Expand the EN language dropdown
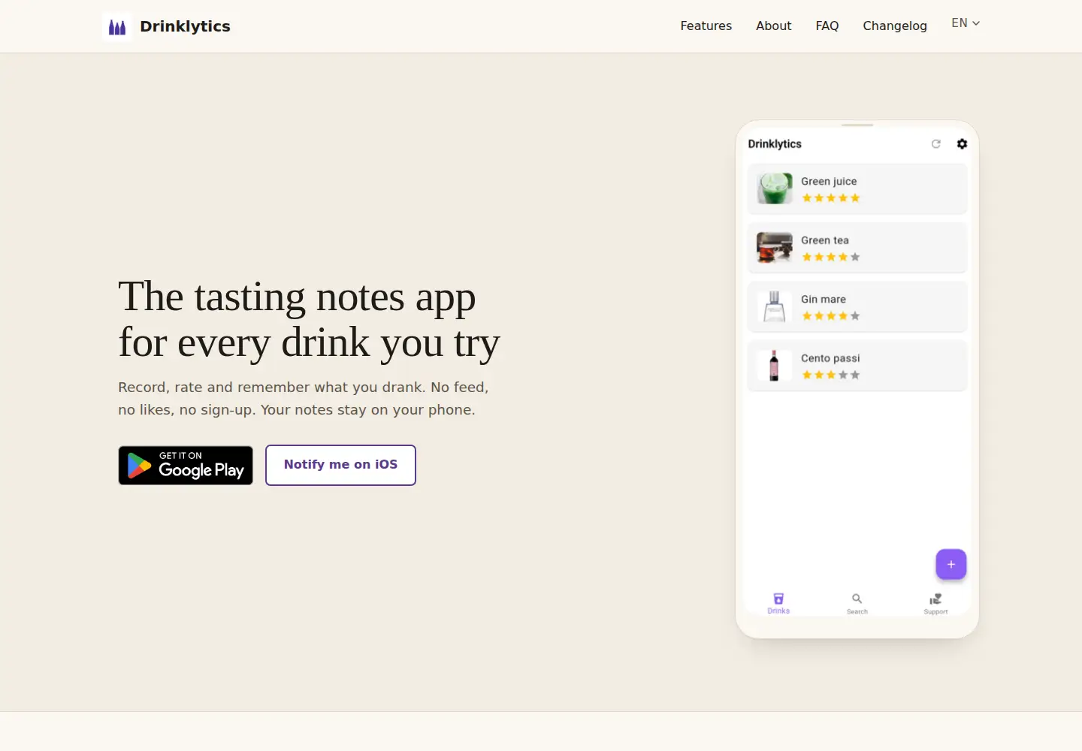 coord(966,23)
